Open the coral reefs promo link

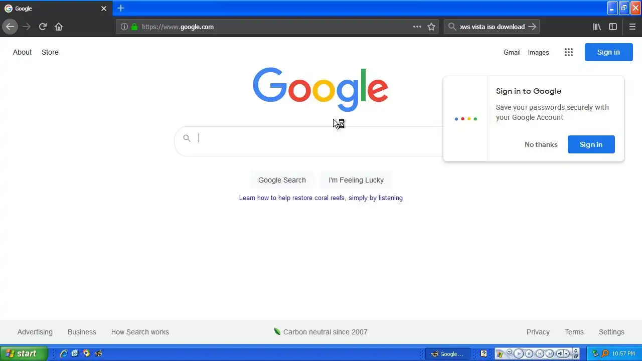coord(321,198)
